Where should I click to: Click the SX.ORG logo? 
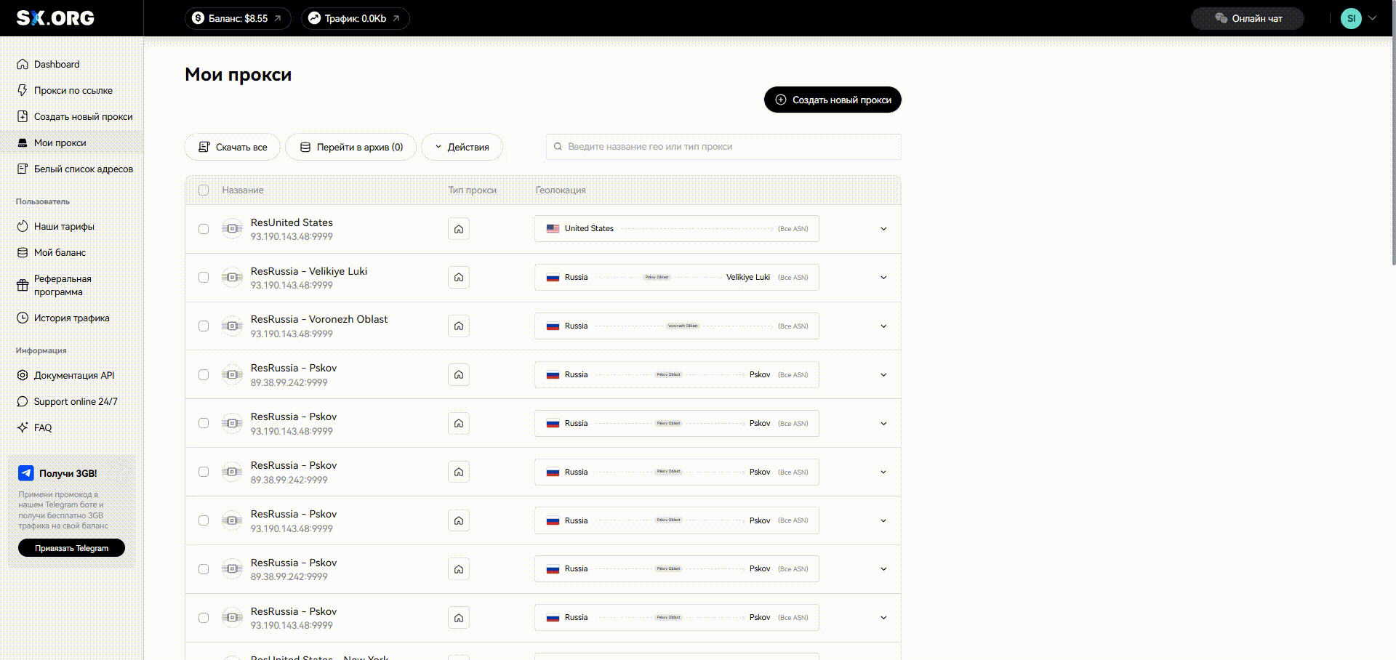tap(55, 18)
